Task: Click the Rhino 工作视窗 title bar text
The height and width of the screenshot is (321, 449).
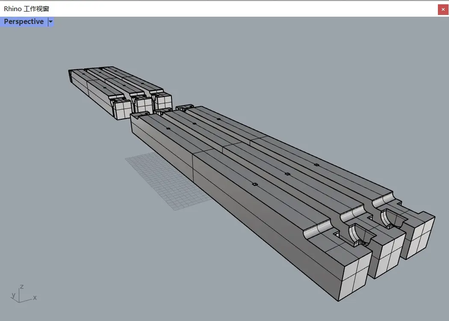Action: click(x=27, y=9)
